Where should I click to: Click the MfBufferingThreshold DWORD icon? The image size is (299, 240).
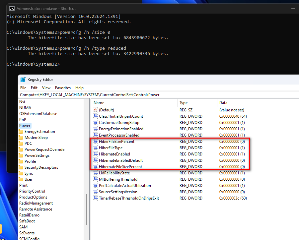[95, 179]
